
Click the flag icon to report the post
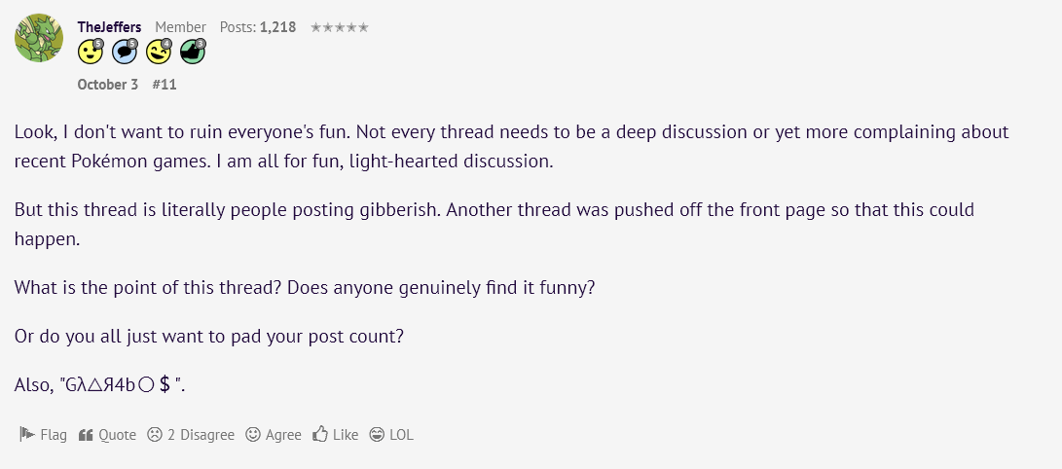pyautogui.click(x=27, y=435)
